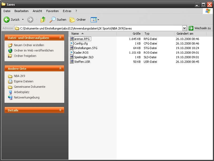Image resolution: width=214 pixels, height=161 pixels.
Task: Open the ? help menu
Action: click(x=76, y=11)
